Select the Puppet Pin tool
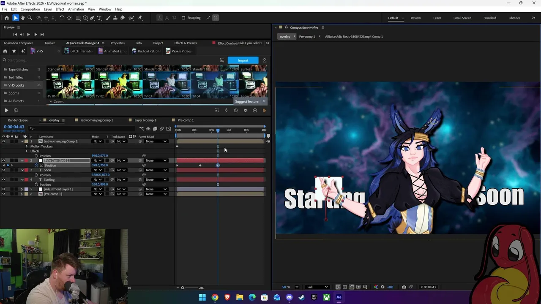 tap(140, 18)
